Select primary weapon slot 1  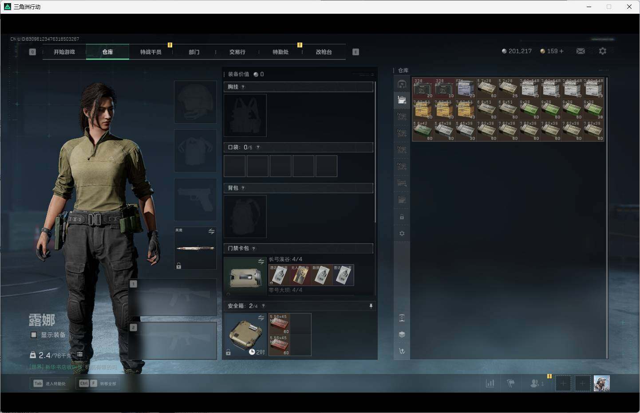[x=173, y=297]
